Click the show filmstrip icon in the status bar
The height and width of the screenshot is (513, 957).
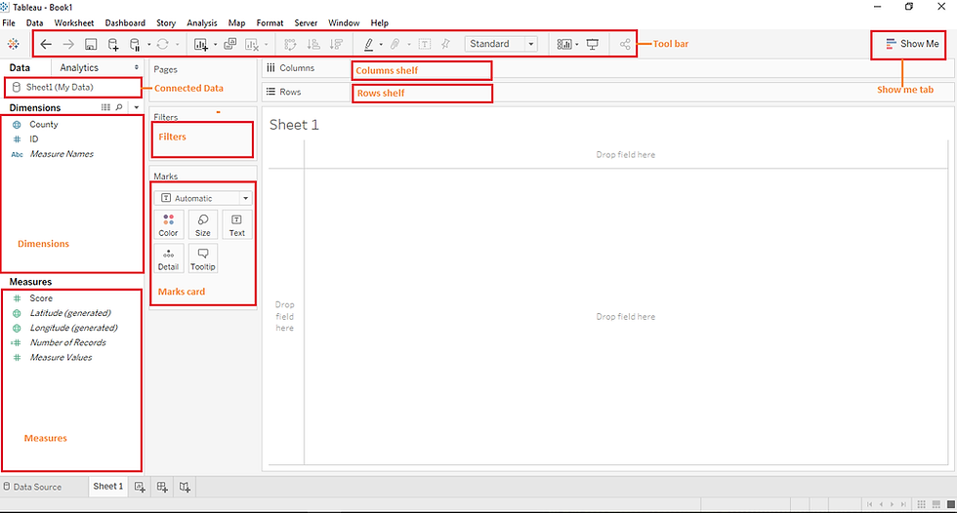(936, 504)
